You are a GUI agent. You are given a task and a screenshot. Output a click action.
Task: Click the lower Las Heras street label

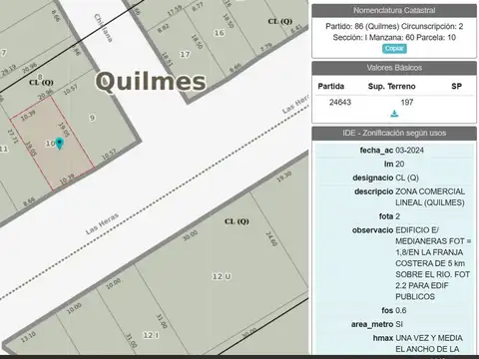[x=102, y=223]
